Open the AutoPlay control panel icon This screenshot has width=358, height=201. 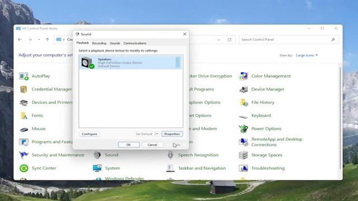point(23,76)
